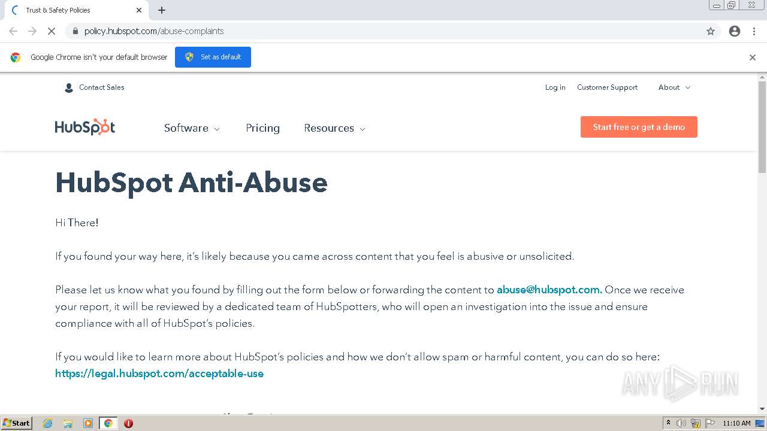The image size is (767, 431).
Task: Click the Contact Sales person icon
Action: pos(68,87)
